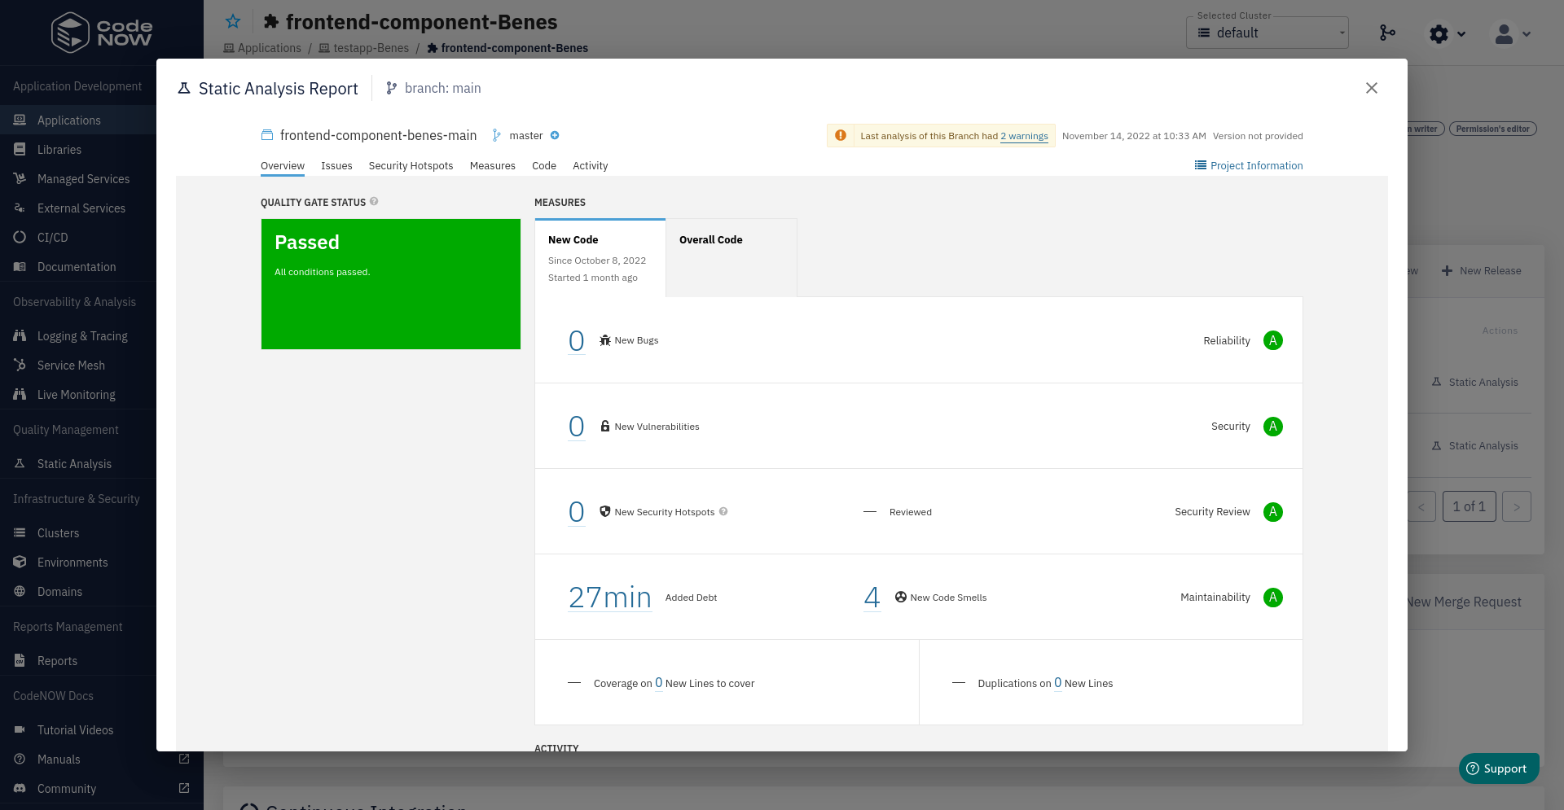Click the green Passed quality gate box
Image resolution: width=1564 pixels, height=810 pixels.
point(391,284)
